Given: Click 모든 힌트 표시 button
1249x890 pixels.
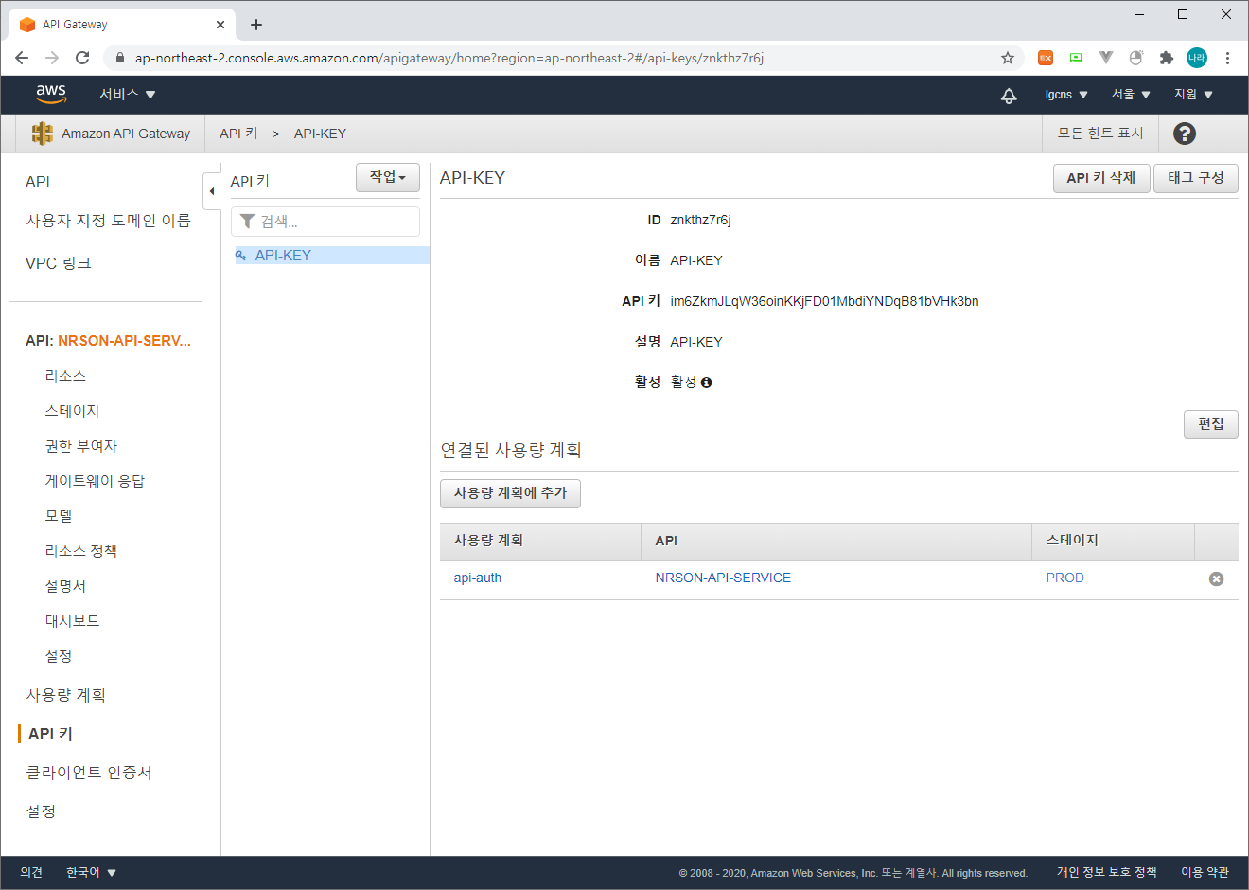Looking at the screenshot, I should click(x=1100, y=133).
